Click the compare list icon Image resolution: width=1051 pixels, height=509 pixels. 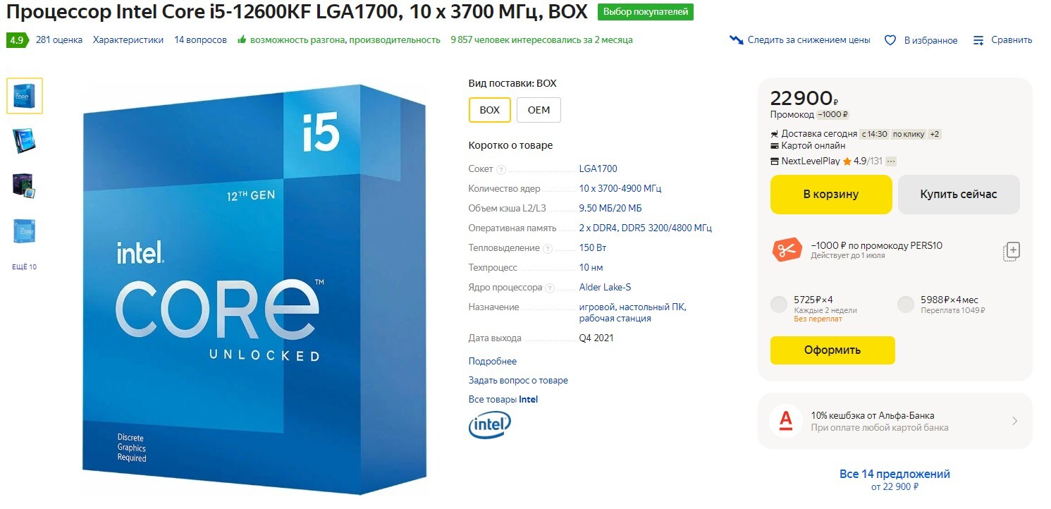(978, 40)
